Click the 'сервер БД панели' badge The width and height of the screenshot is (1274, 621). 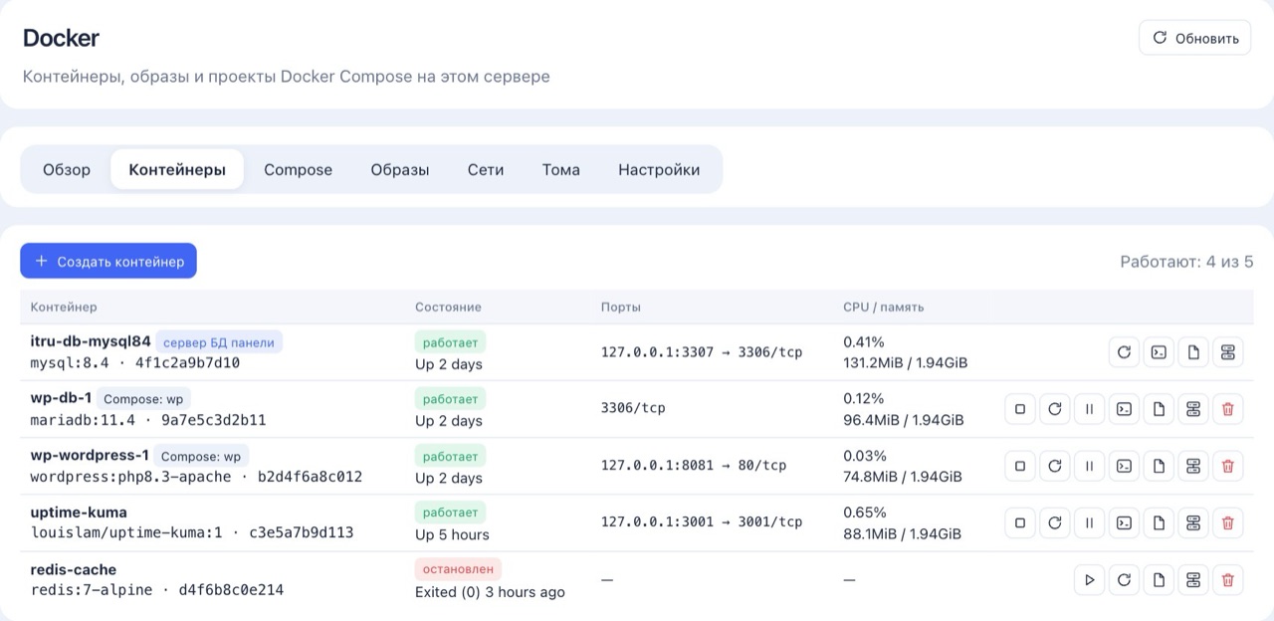click(219, 342)
